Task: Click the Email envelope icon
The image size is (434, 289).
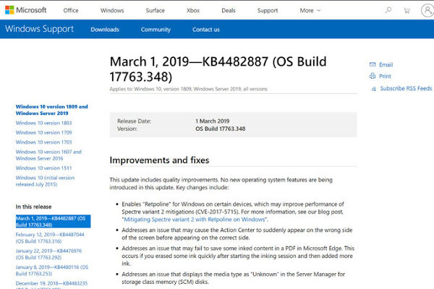Action: pos(373,64)
